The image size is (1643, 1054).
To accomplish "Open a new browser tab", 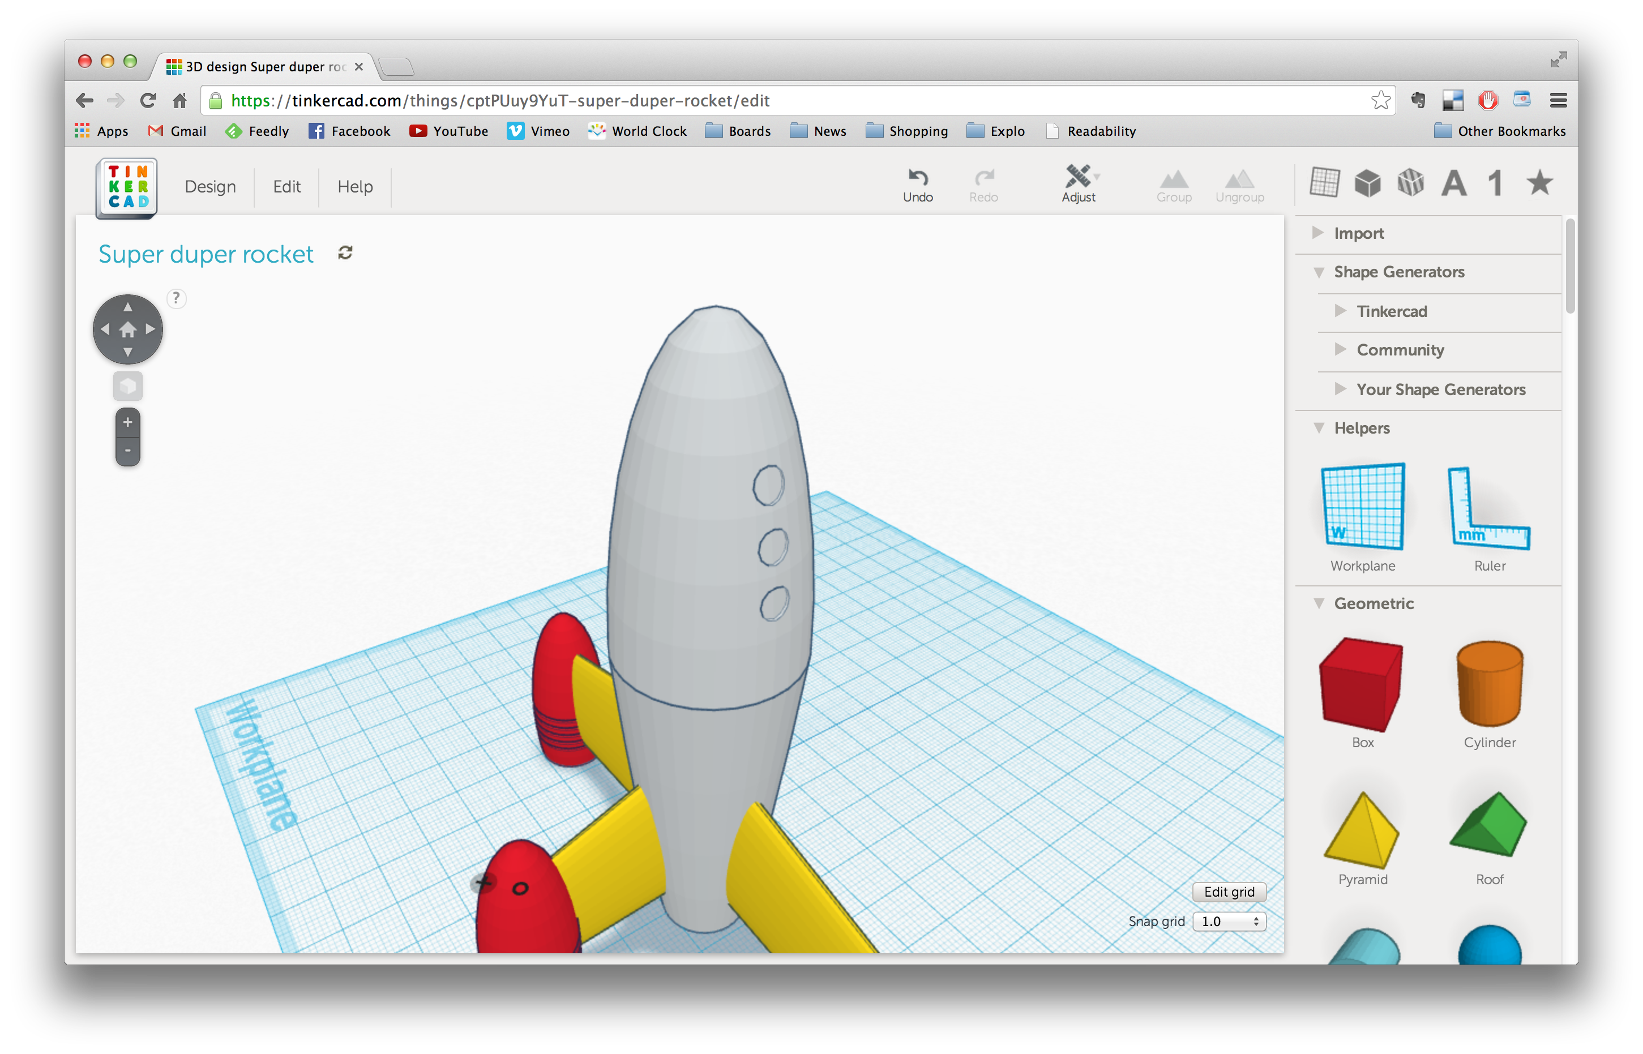I will [396, 66].
